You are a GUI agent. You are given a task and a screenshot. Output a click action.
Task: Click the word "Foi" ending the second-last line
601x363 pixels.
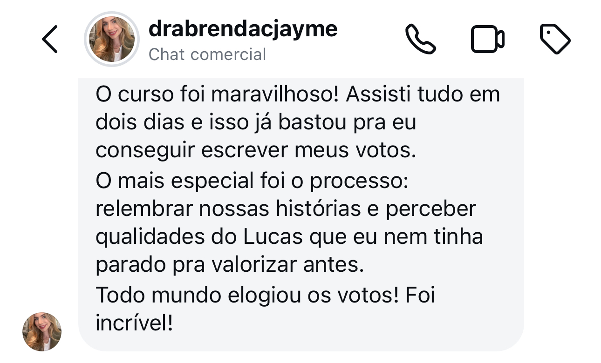420,296
